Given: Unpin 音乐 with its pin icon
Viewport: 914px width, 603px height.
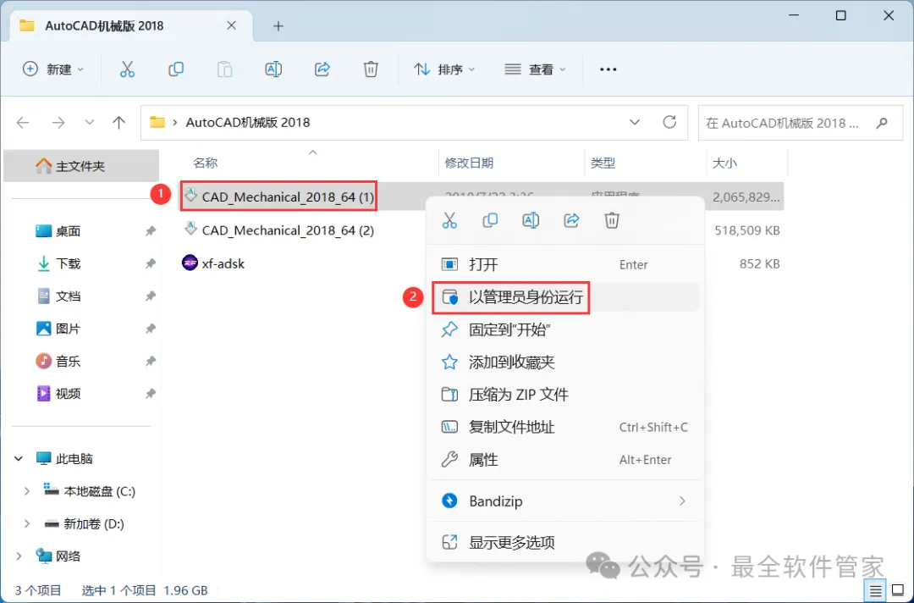Looking at the screenshot, I should pos(150,362).
